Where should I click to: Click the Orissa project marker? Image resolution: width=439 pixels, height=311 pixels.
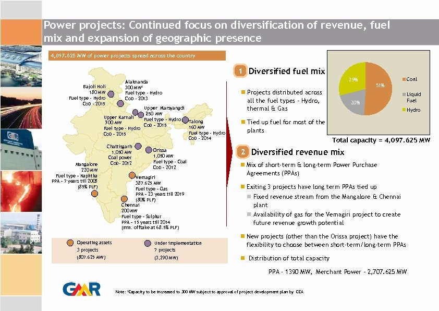tap(149, 150)
